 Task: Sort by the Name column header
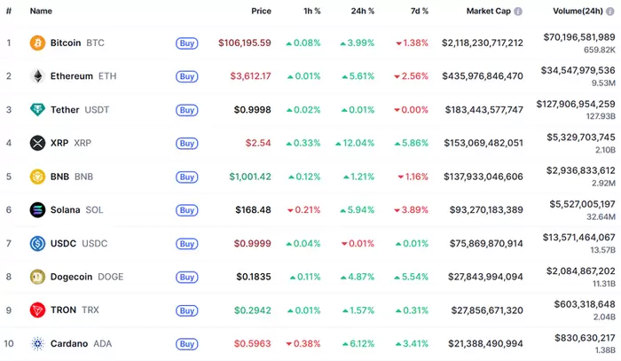tap(41, 12)
